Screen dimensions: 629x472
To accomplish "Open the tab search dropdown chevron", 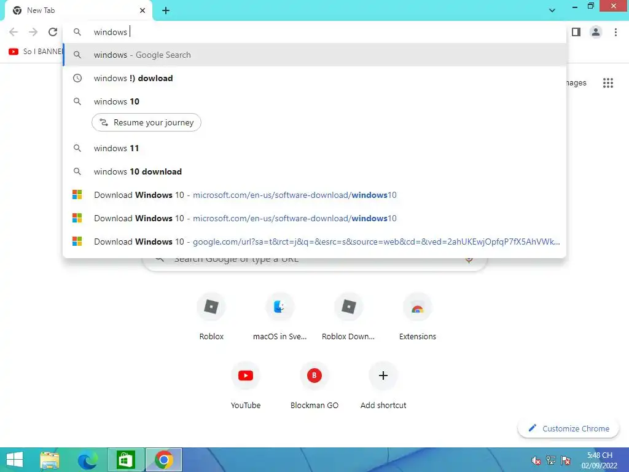I will pos(552,10).
